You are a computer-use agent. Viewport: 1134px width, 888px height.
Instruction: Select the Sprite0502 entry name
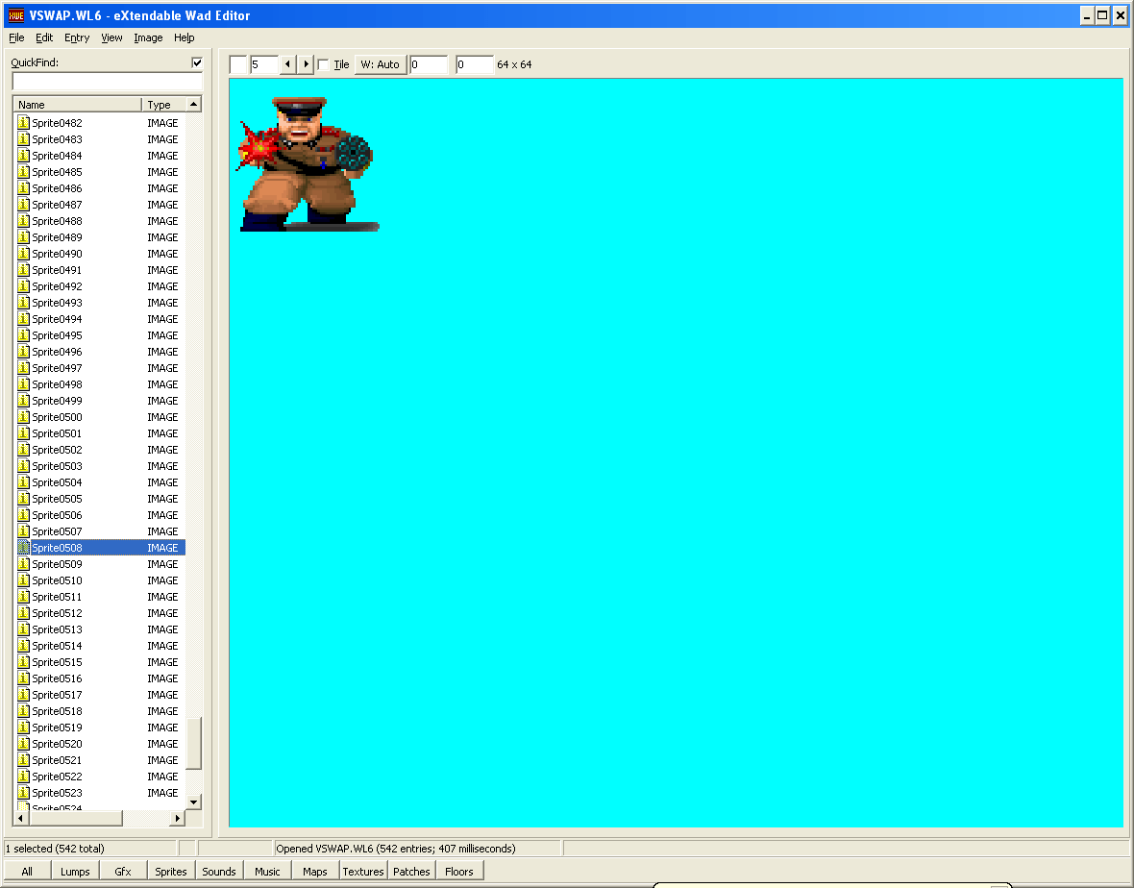[57, 450]
